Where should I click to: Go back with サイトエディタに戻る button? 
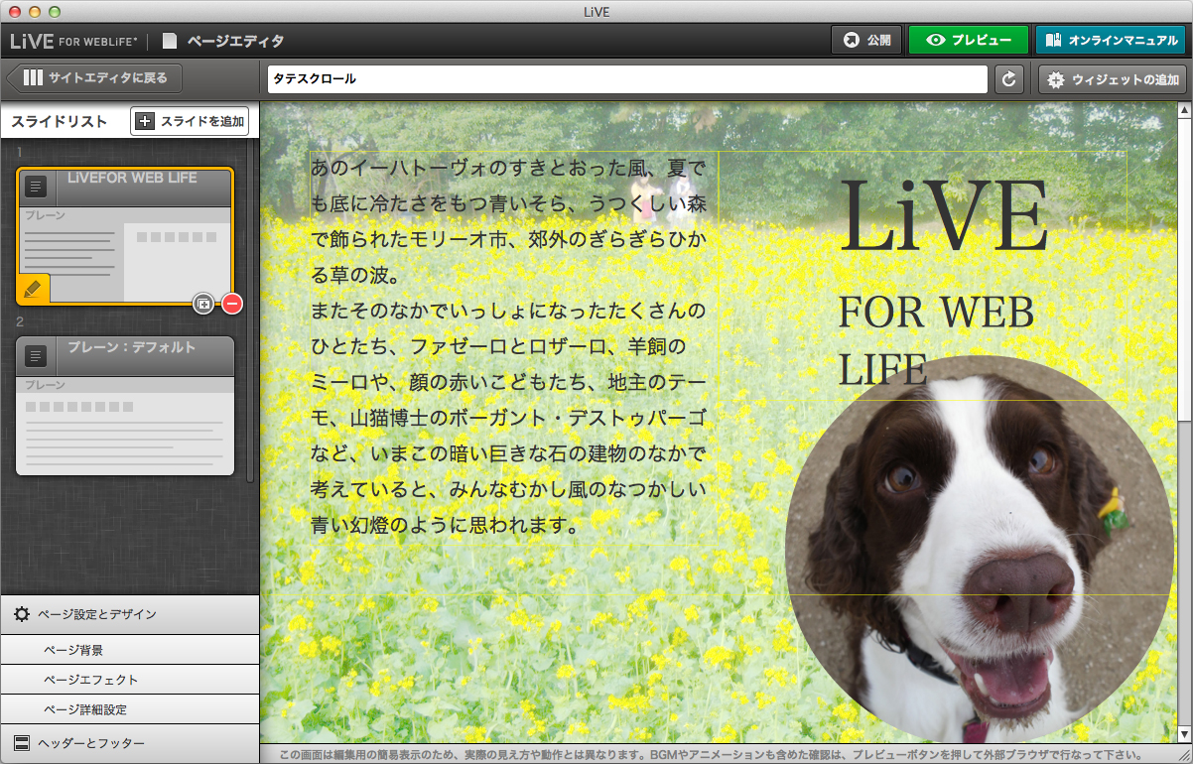pyautogui.click(x=95, y=77)
